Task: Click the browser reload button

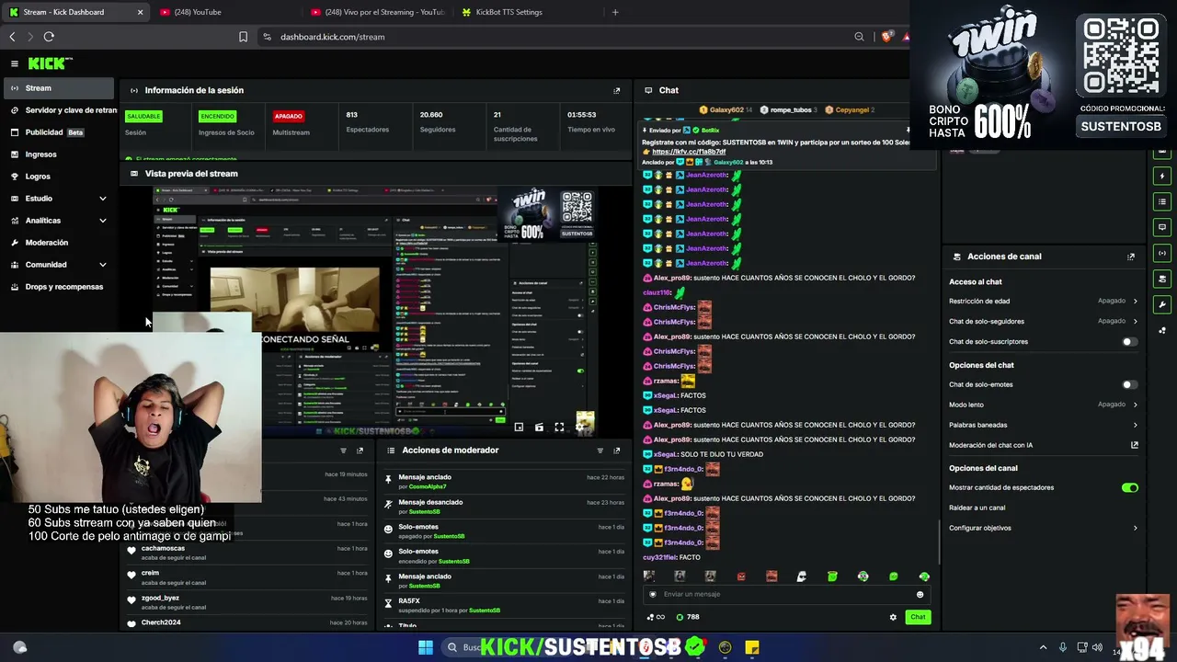Action: (49, 37)
